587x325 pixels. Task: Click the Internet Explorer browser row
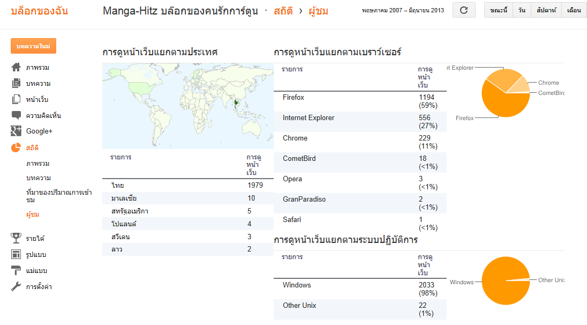360,121
